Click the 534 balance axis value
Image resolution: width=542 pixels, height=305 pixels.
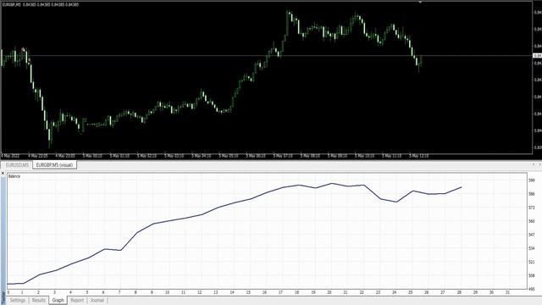click(x=531, y=248)
